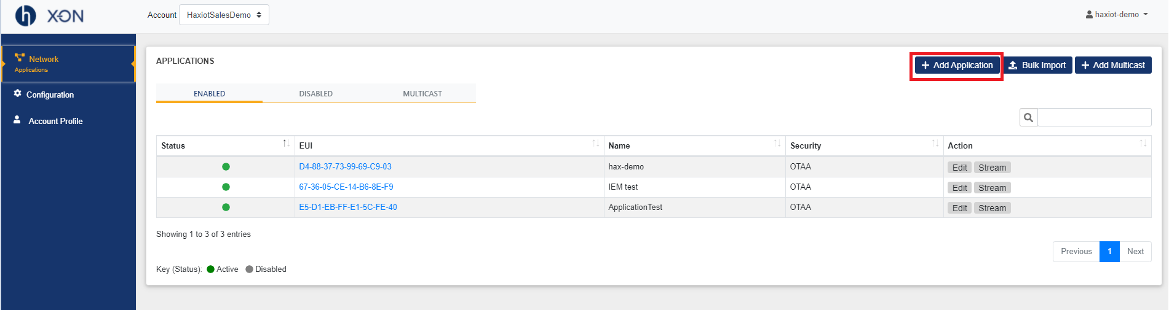The height and width of the screenshot is (310, 1169).
Task: Click the search magnifier icon
Action: tap(1028, 117)
